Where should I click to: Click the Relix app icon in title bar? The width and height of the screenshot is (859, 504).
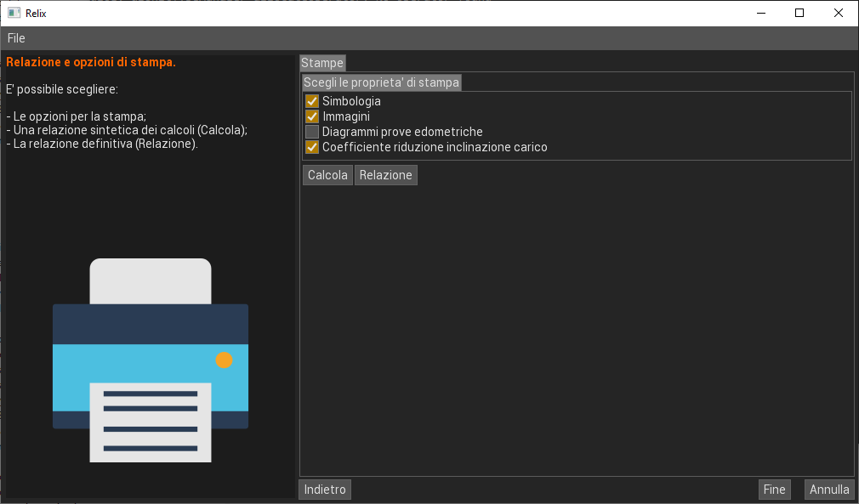click(x=14, y=13)
